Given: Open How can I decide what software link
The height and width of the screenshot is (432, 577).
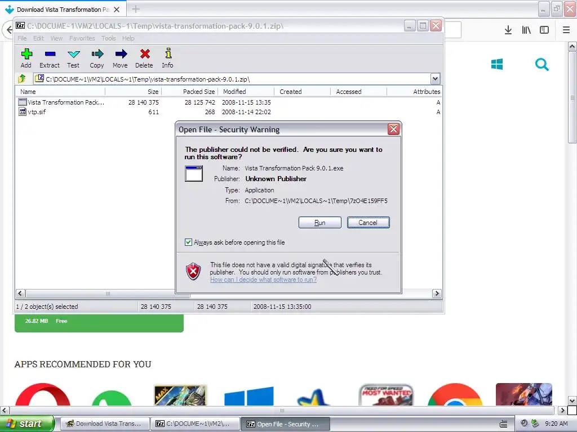Looking at the screenshot, I should 264,280.
